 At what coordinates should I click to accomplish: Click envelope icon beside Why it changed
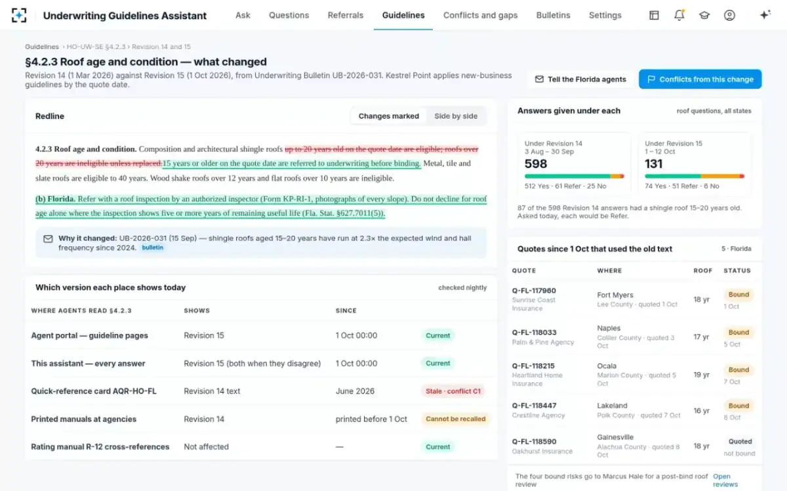(x=48, y=239)
